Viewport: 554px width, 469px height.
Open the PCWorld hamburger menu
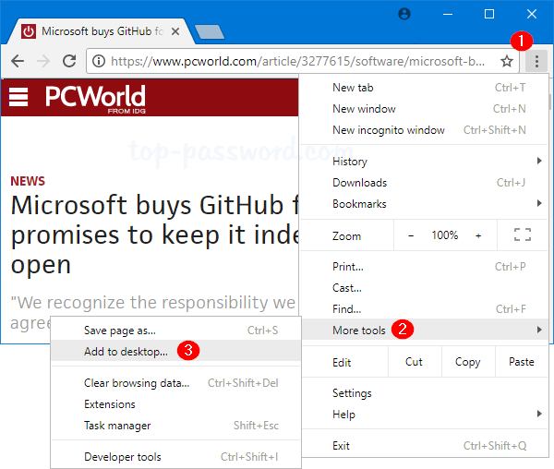click(x=18, y=97)
